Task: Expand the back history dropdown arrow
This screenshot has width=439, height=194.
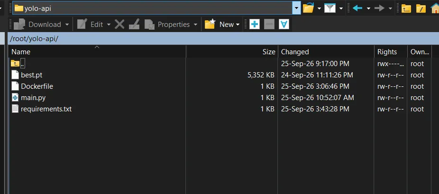Action: (368, 8)
